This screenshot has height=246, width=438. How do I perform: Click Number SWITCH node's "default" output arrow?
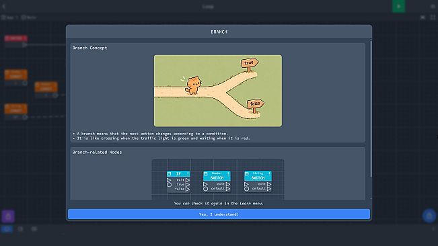(x=228, y=189)
